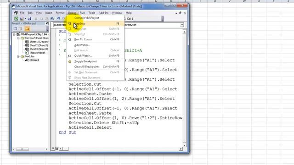The image size is (294, 165).
Task: Click the Find binoculars toolbar icon
Action: click(52, 18)
